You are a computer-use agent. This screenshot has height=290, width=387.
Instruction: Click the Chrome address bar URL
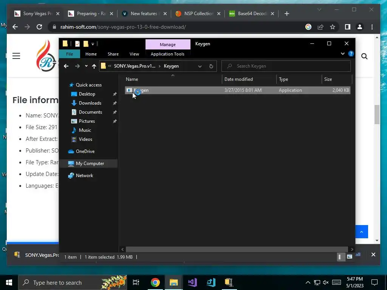123,27
